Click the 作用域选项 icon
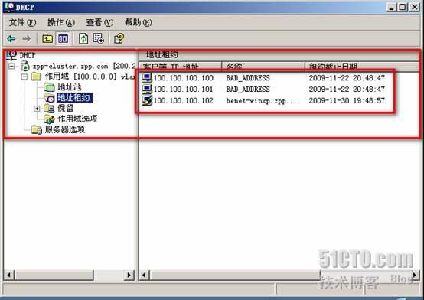The width and height of the screenshot is (424, 300). (50, 119)
